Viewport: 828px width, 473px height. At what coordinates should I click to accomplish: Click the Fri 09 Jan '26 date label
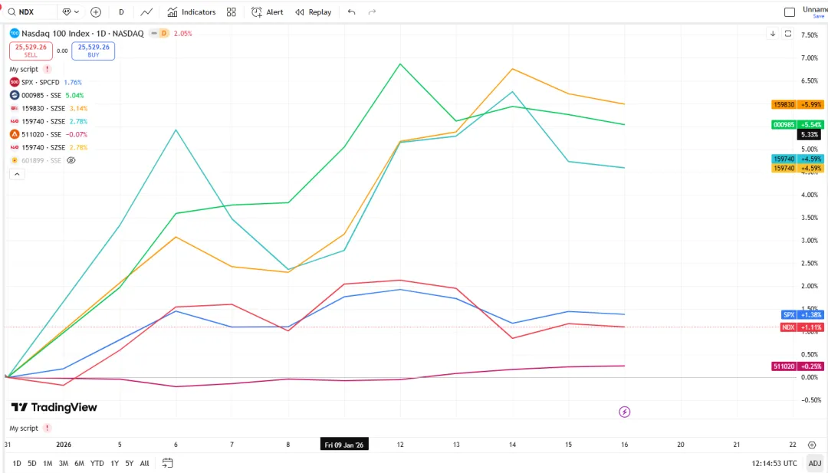coord(344,445)
